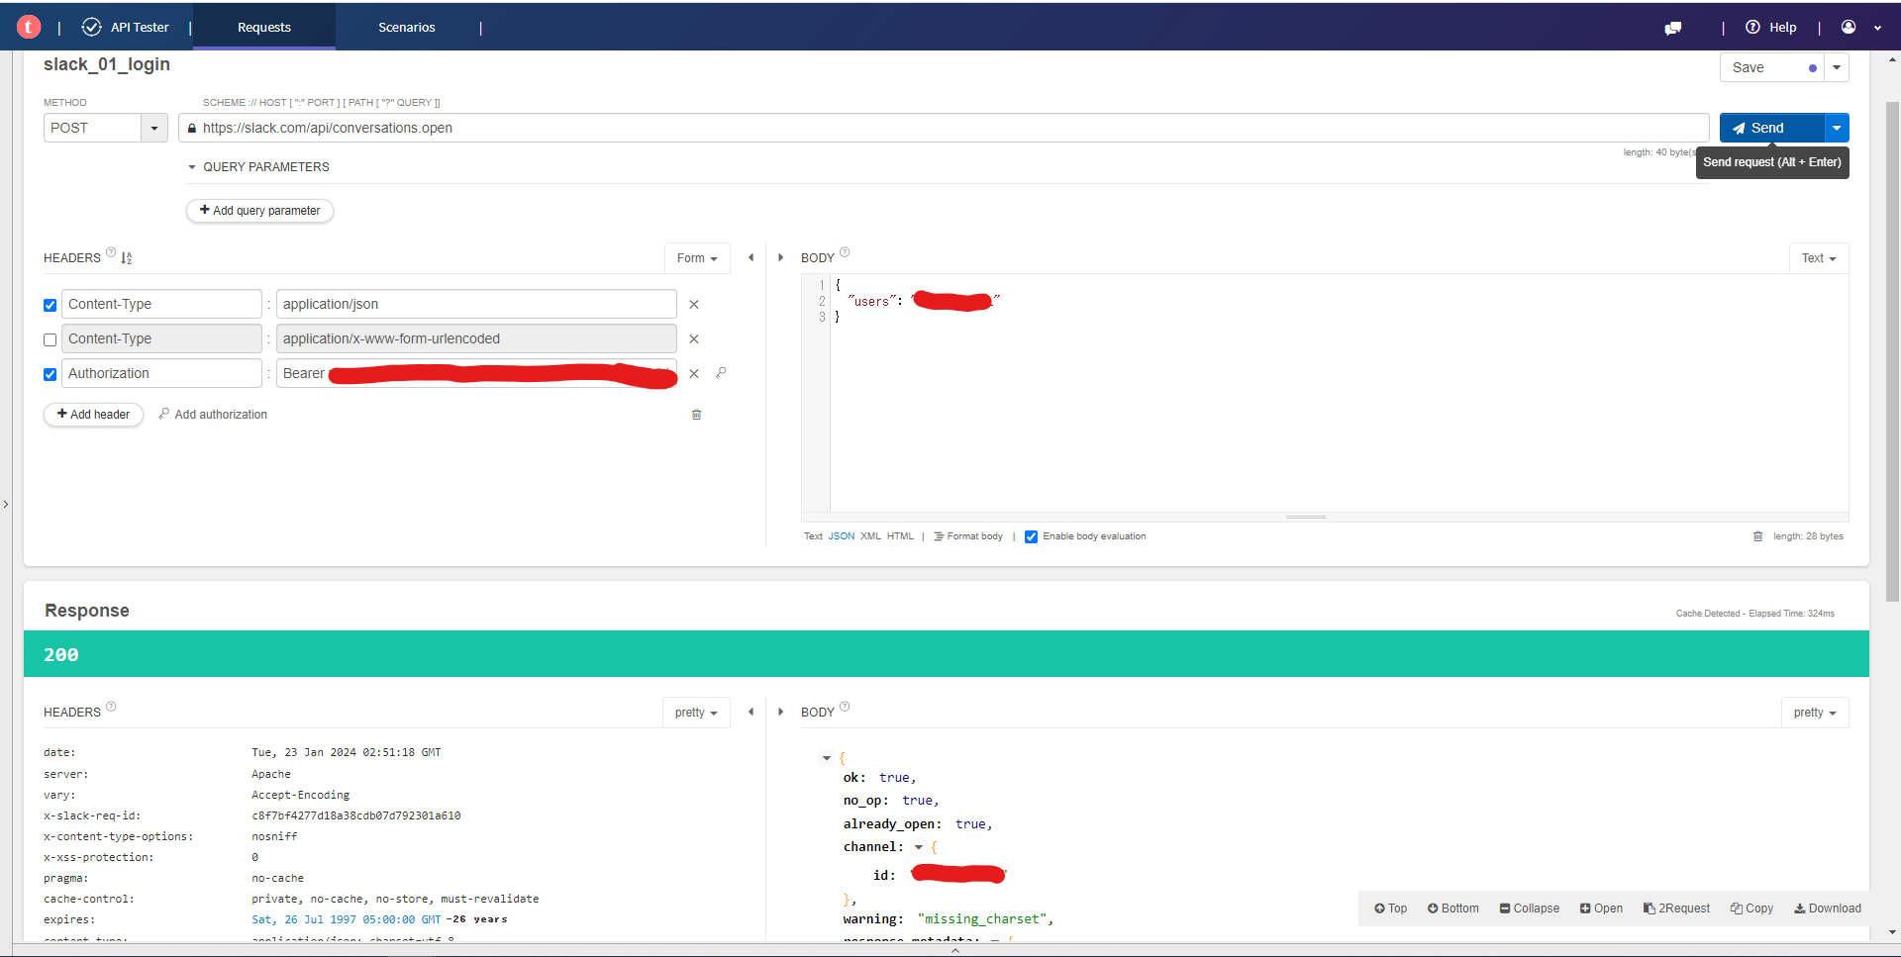Viewport: 1901px width, 957px height.
Task: Click the Send request button
Action: pyautogui.click(x=1770, y=129)
